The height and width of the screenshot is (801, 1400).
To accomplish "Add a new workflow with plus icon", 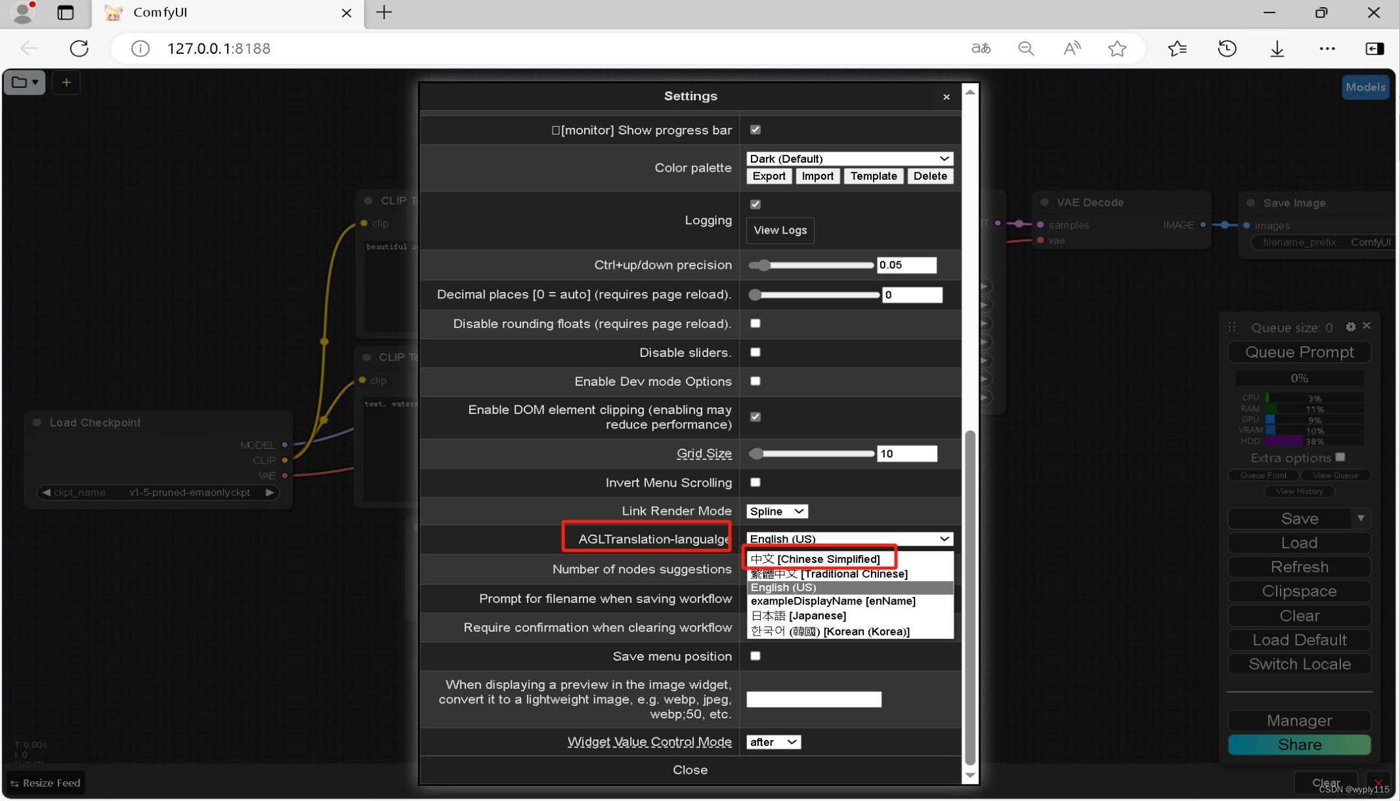I will [66, 83].
